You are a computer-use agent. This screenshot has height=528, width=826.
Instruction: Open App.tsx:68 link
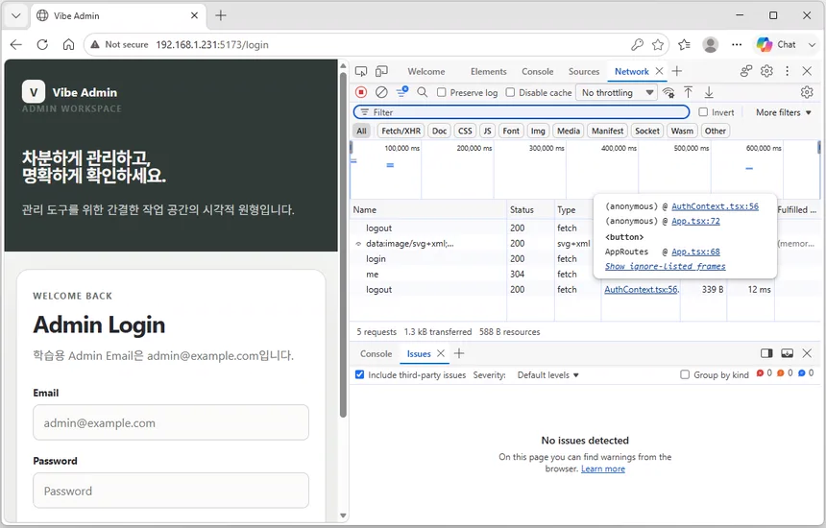click(x=695, y=252)
